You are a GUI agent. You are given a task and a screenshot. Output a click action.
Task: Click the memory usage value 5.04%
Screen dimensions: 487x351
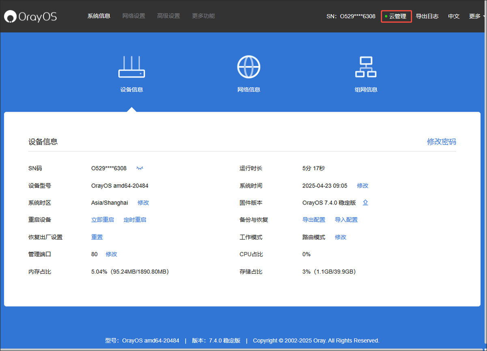pos(130,272)
